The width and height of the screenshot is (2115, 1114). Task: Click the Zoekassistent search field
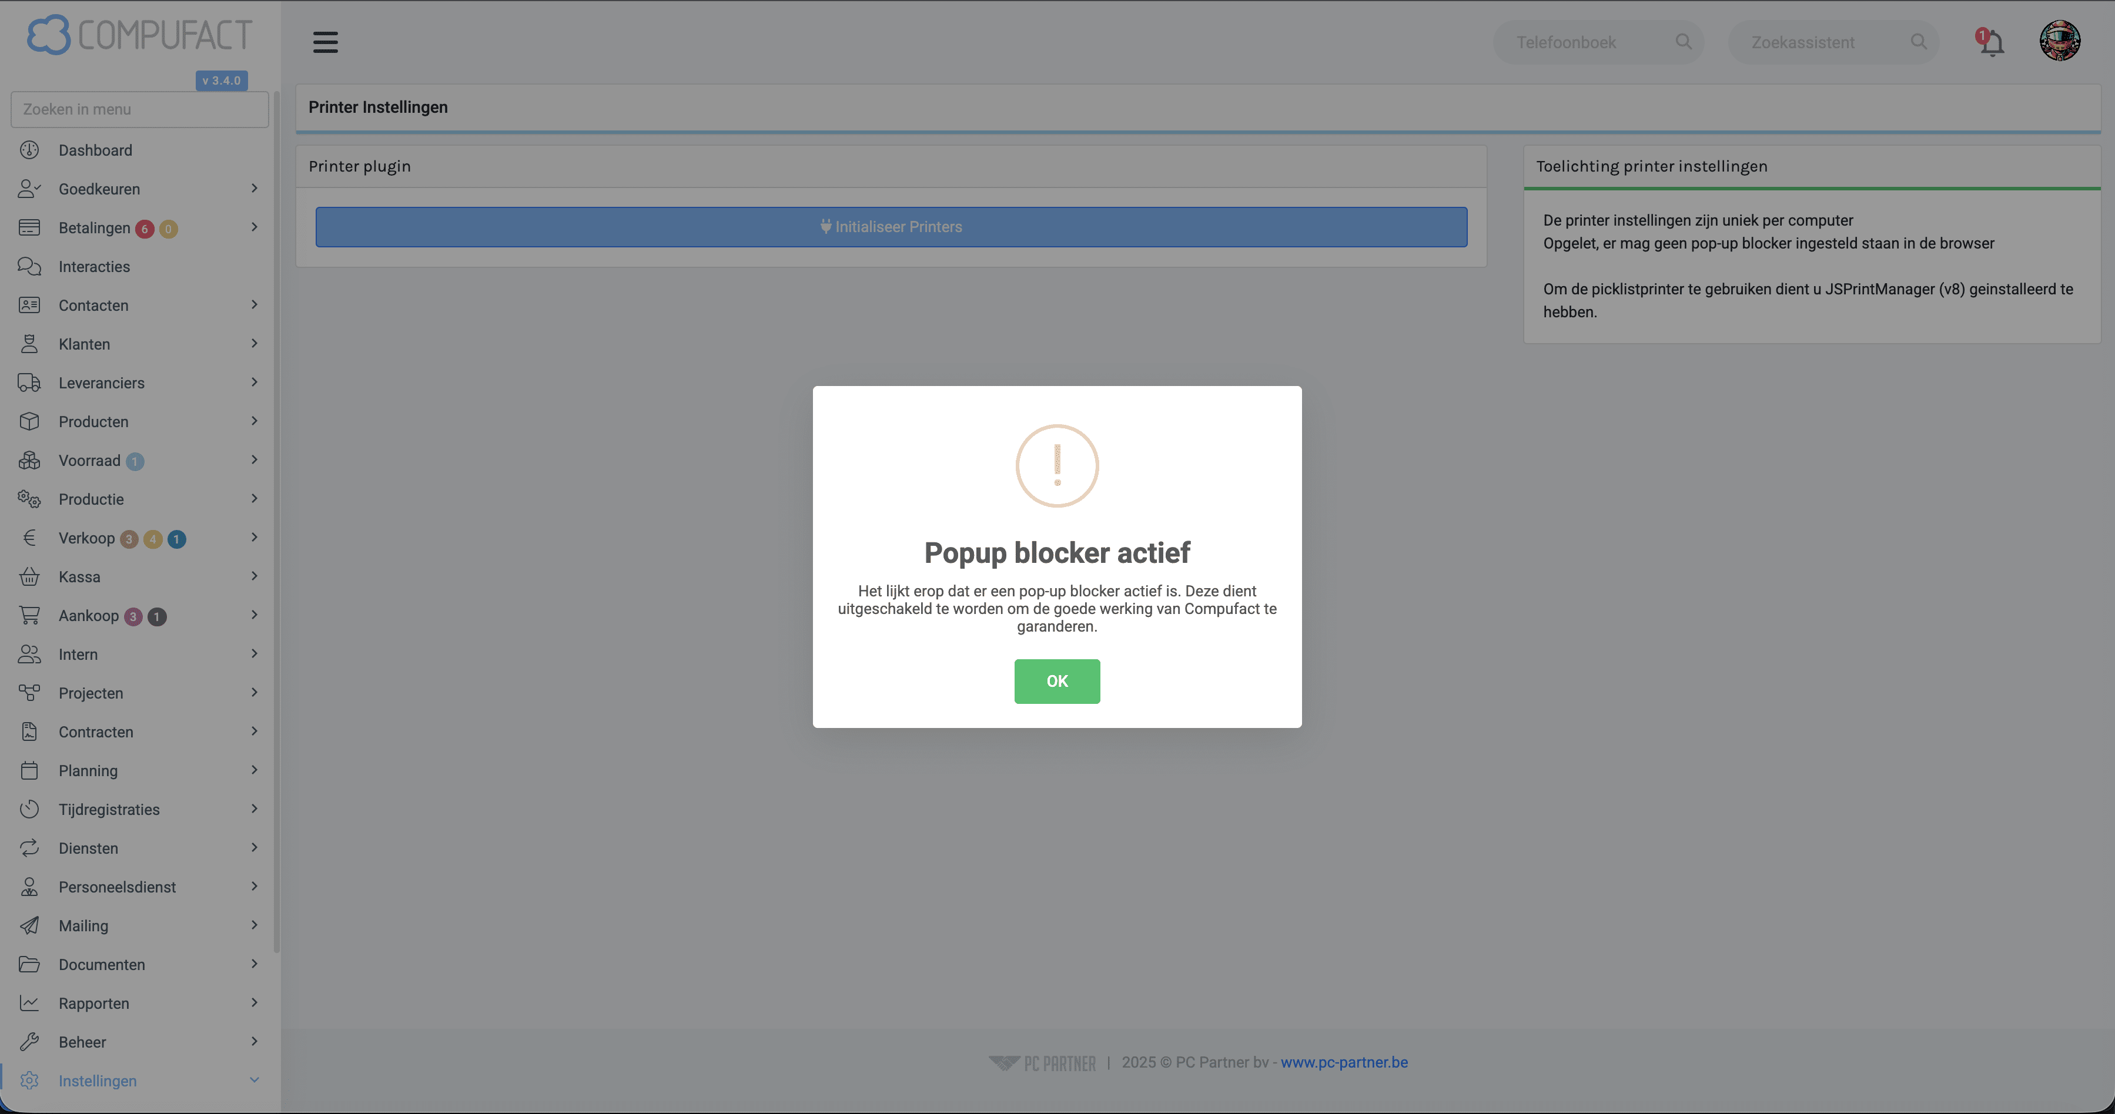coord(1833,42)
